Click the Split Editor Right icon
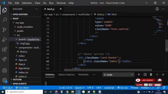This screenshot has height=94, width=168. 157,9
